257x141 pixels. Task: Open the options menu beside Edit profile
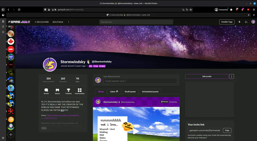tap(232, 76)
